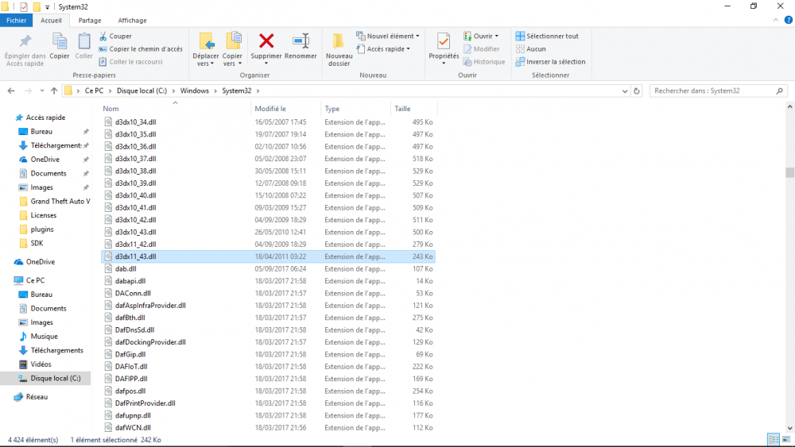Switch to the Partage ribbon tab
The image size is (795, 447).
[x=90, y=21]
